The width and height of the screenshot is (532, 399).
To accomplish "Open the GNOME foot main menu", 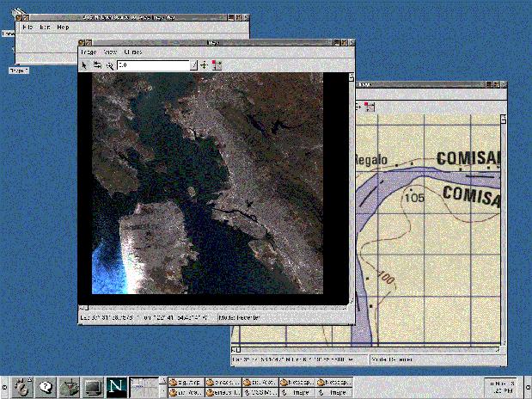I will pos(24,388).
